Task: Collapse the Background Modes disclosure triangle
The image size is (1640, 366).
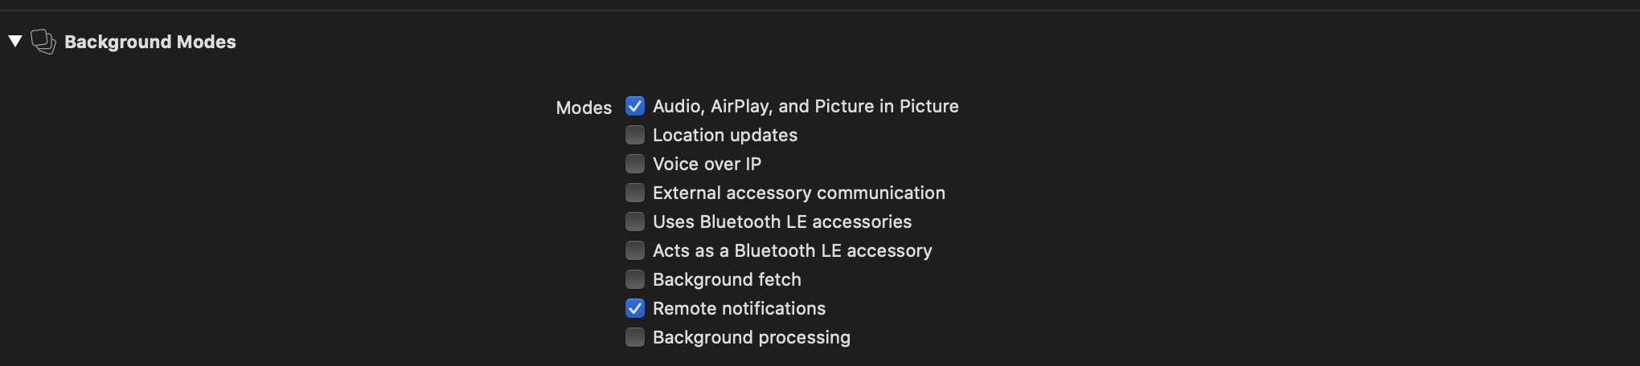Action: coord(14,41)
